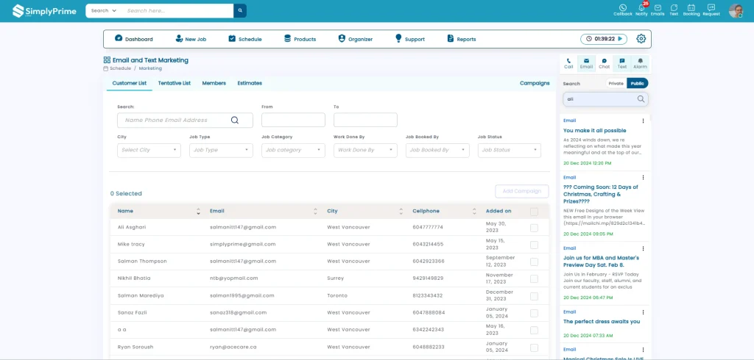Click the To date field
Viewport: 754px width, 360px height.
(365, 120)
